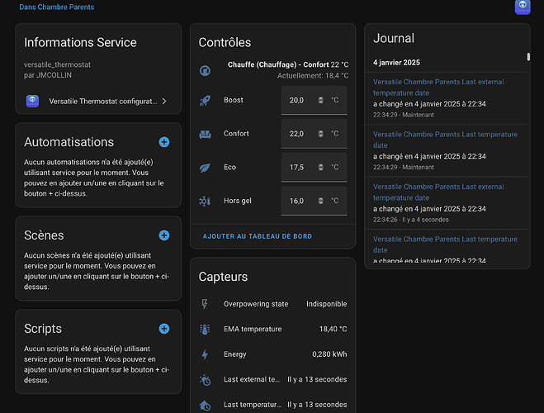The width and height of the screenshot is (544, 413).
Task: Select the 'Indisponible' state value
Action: click(326, 304)
